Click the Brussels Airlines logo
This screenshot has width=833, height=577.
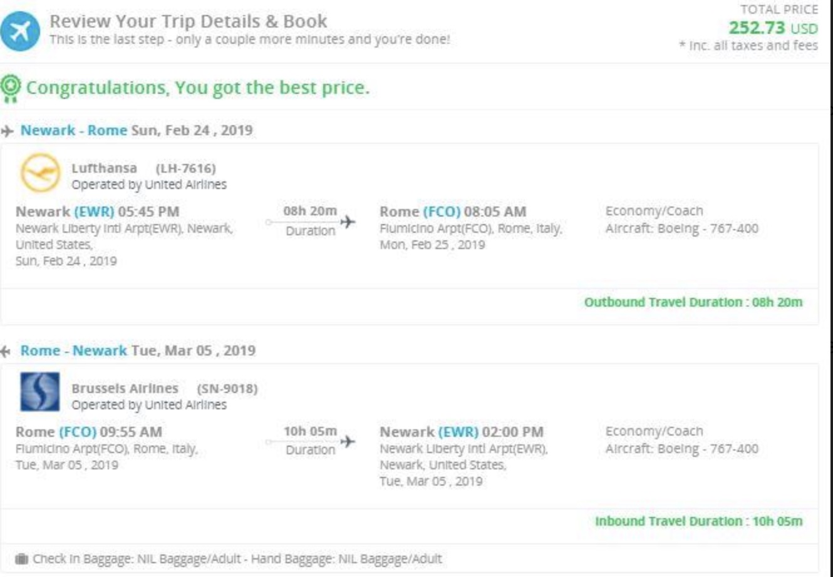click(x=40, y=392)
